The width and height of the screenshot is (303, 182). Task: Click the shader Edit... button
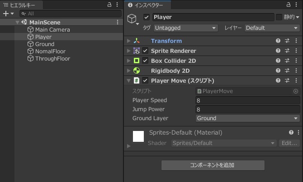coord(289,143)
